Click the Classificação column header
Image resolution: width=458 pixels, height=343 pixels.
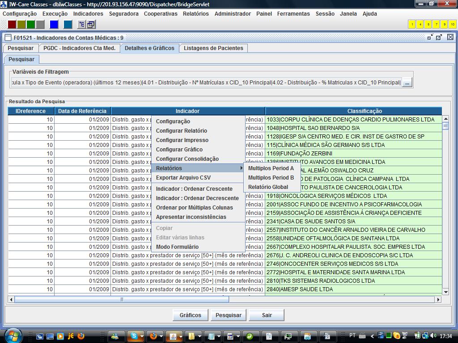(364, 111)
